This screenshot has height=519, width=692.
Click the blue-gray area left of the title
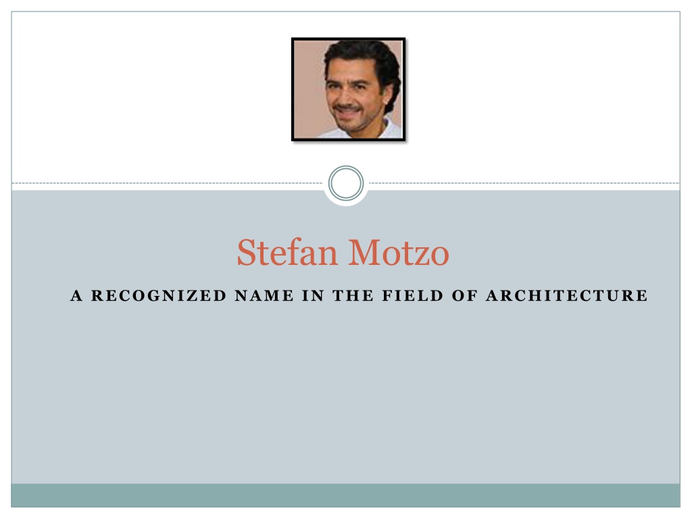pos(124,253)
